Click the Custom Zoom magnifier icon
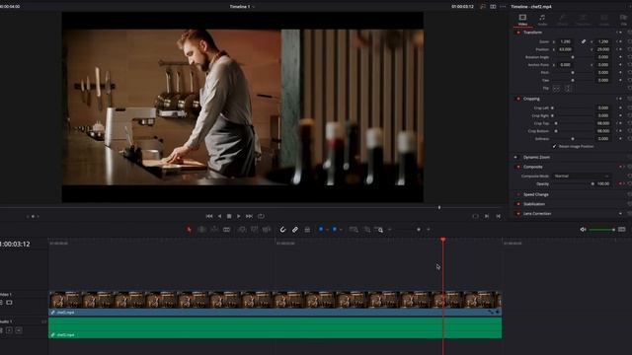 point(379,230)
